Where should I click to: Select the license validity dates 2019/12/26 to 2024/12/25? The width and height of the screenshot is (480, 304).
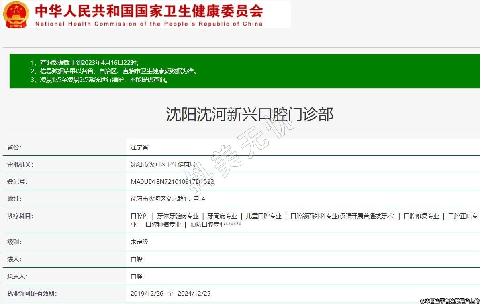(x=170, y=293)
